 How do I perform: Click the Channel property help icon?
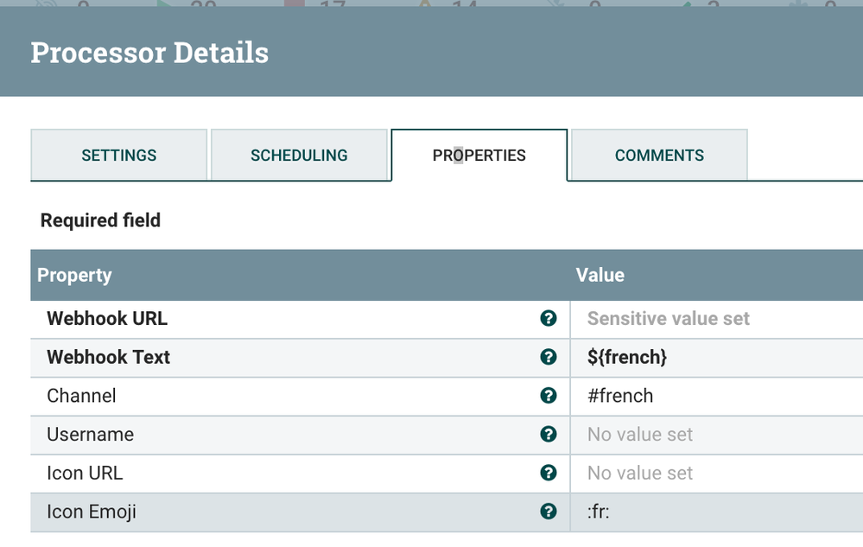(x=549, y=396)
